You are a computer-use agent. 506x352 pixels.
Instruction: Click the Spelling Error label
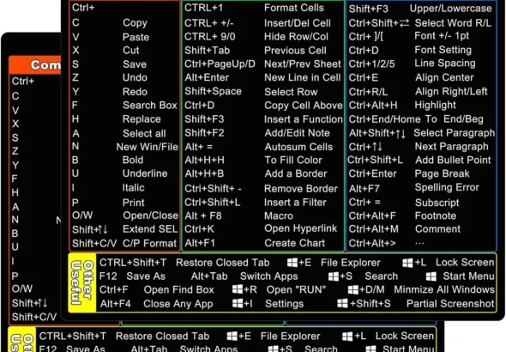447,188
